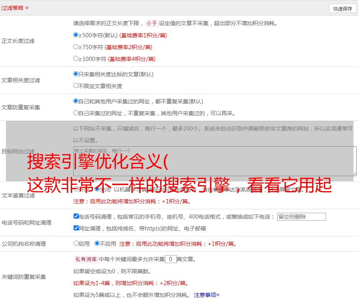Image resolution: width=359 pixels, height=302 pixels.
Task: Select 启用 for 公司机构名称清理
Action: (x=76, y=243)
